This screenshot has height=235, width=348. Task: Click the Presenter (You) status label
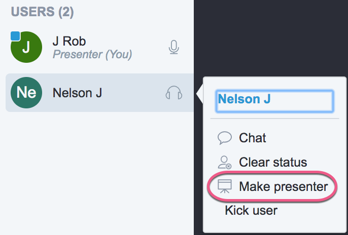[92, 54]
